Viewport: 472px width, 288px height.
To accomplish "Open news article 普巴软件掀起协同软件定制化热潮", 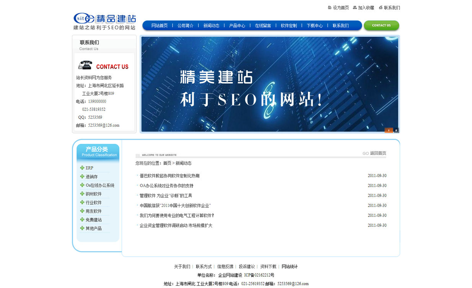I will [169, 176].
